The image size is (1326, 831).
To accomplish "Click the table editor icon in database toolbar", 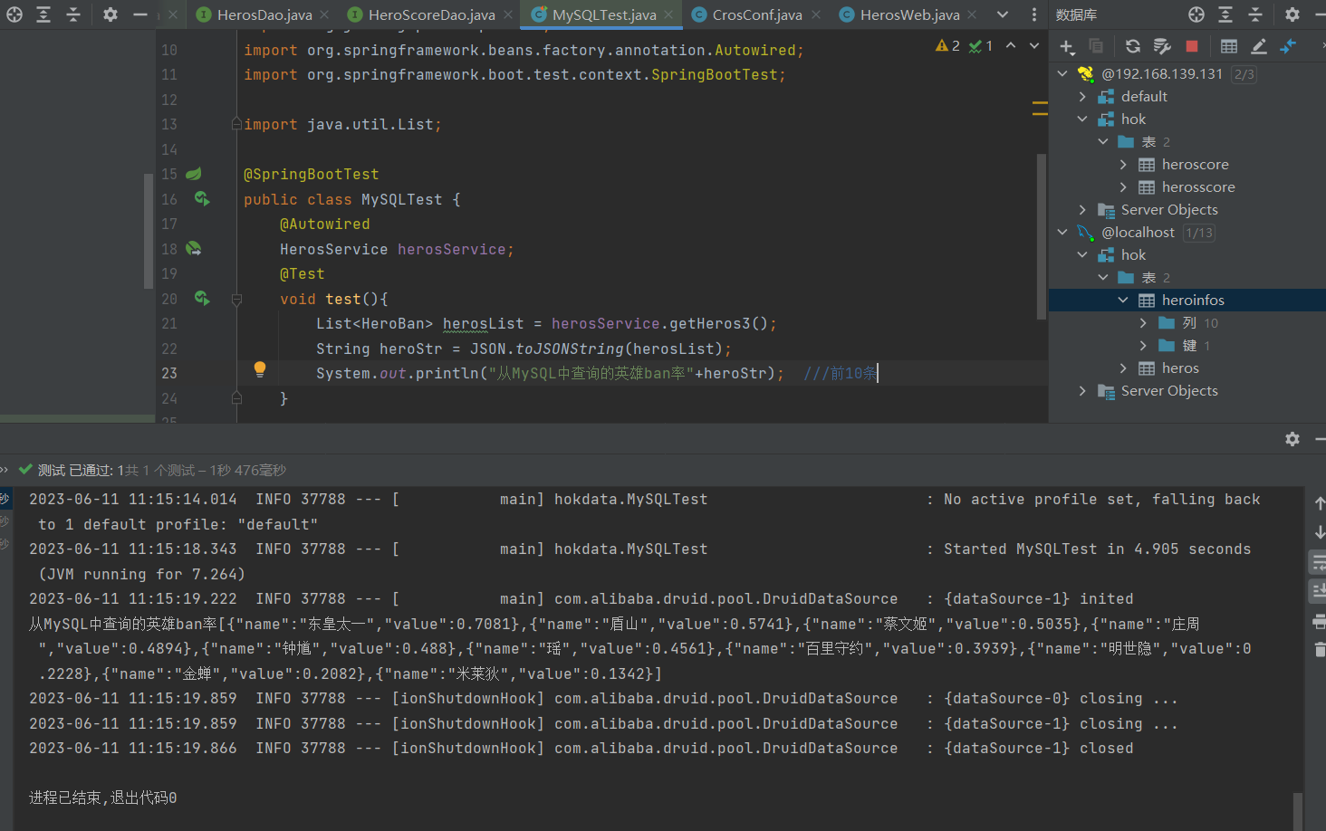I will click(1229, 46).
